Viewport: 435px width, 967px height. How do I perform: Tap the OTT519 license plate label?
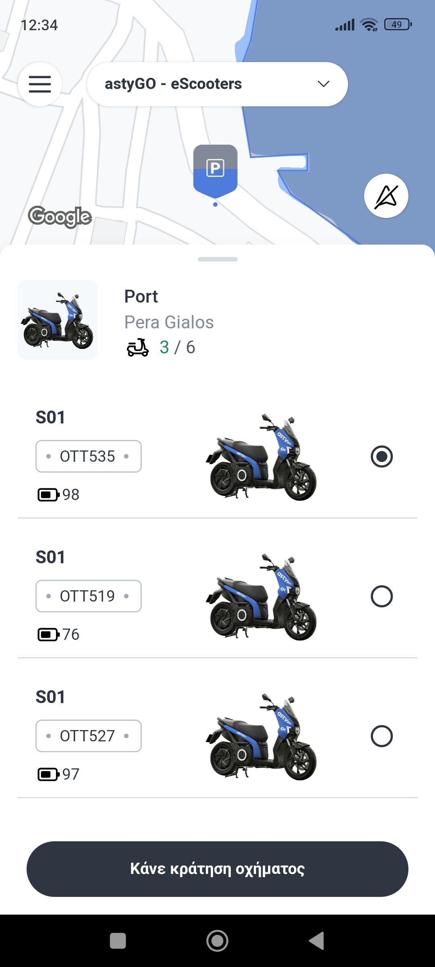pyautogui.click(x=88, y=596)
